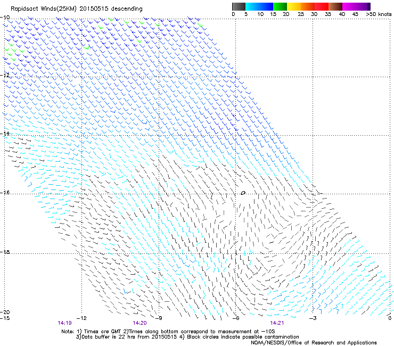Click the '-14' latitude axis label
Image resolution: width=394 pixels, height=346 pixels.
coord(5,134)
